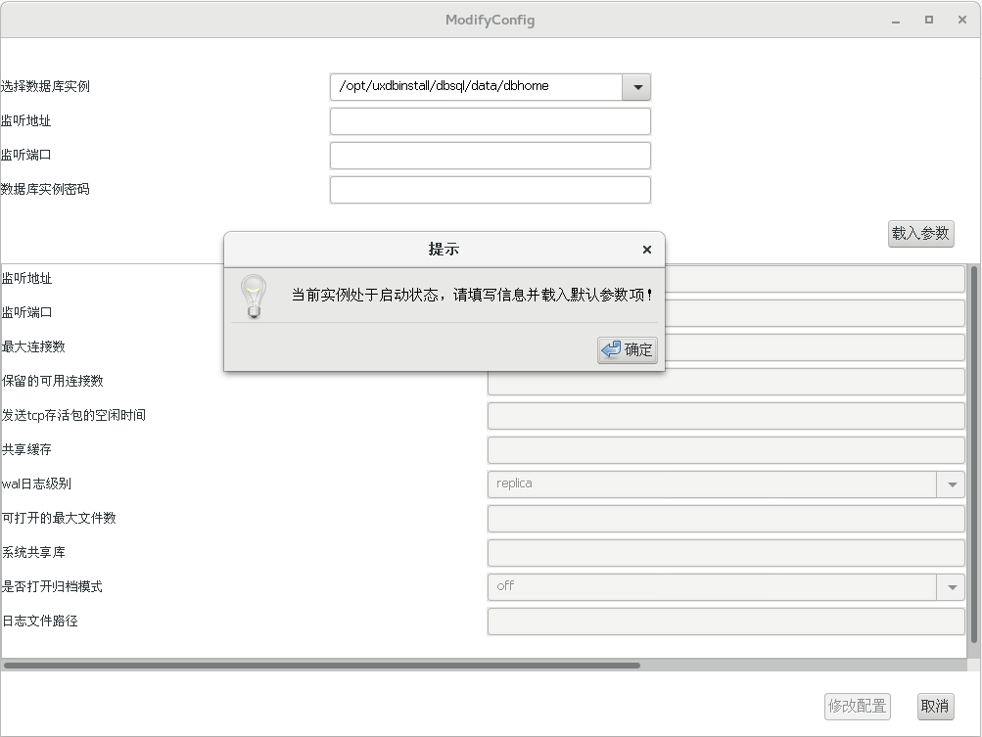The image size is (982, 737).
Task: Open the wal日志级别 replica dropdown
Action: click(x=950, y=484)
